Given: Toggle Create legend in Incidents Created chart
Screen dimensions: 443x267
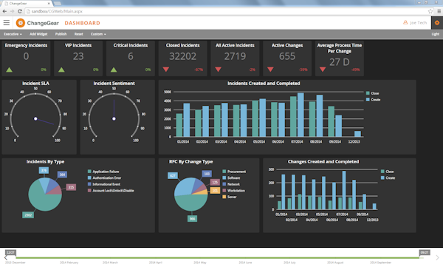Looking at the screenshot, I should [373, 100].
